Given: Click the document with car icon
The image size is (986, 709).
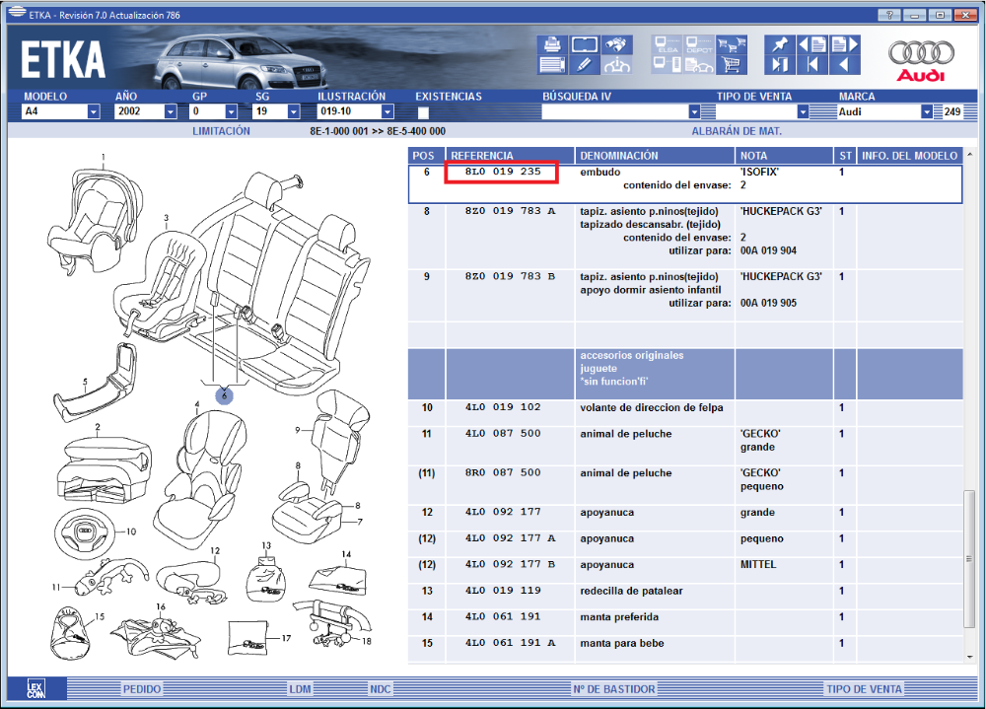Looking at the screenshot, I should (x=699, y=64).
